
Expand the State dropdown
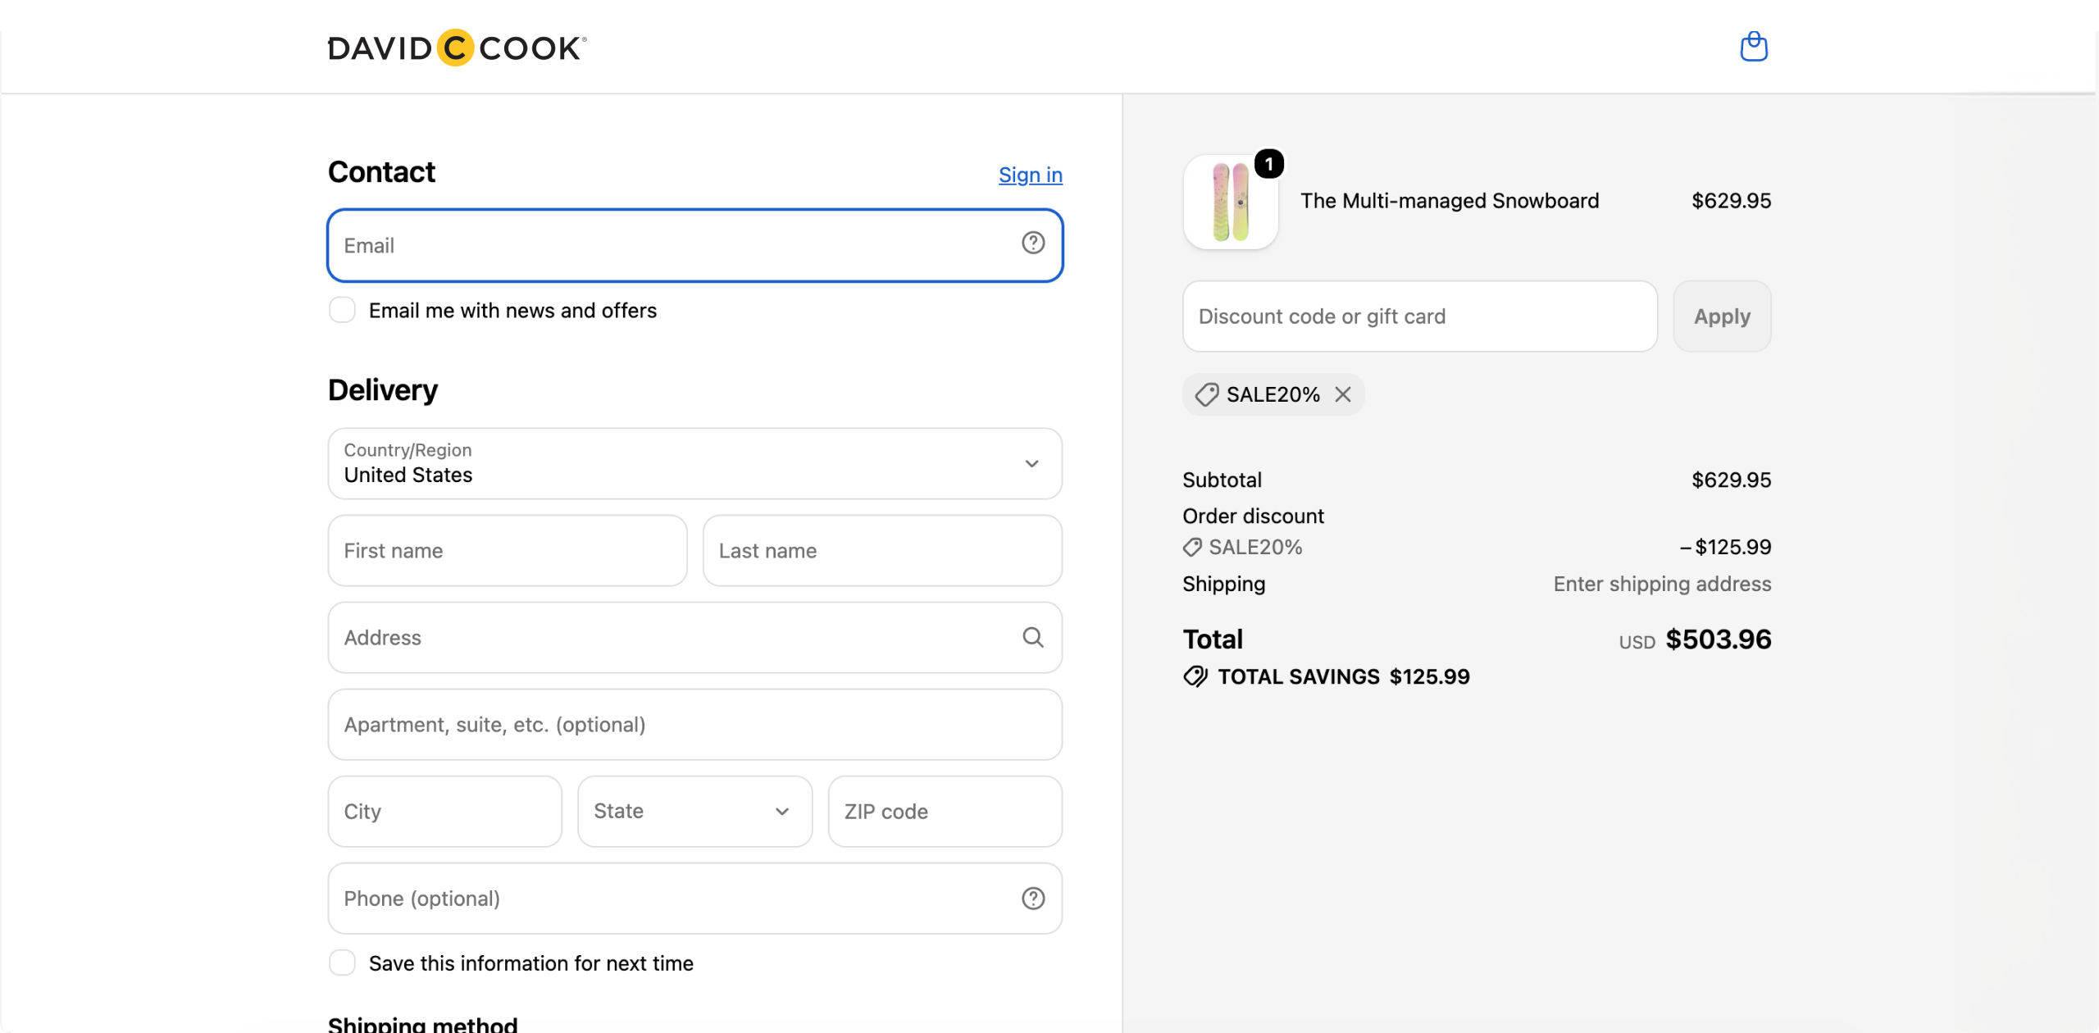(x=695, y=811)
